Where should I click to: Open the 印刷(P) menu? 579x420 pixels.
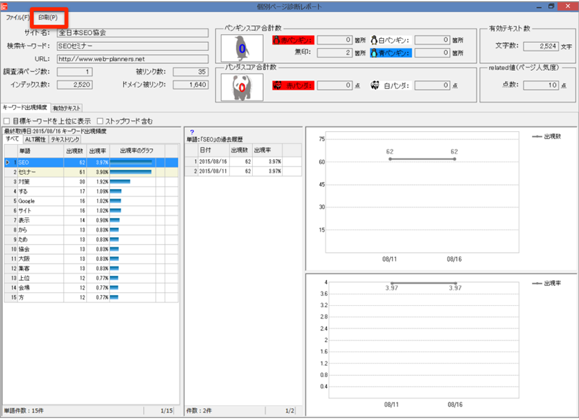tap(48, 16)
